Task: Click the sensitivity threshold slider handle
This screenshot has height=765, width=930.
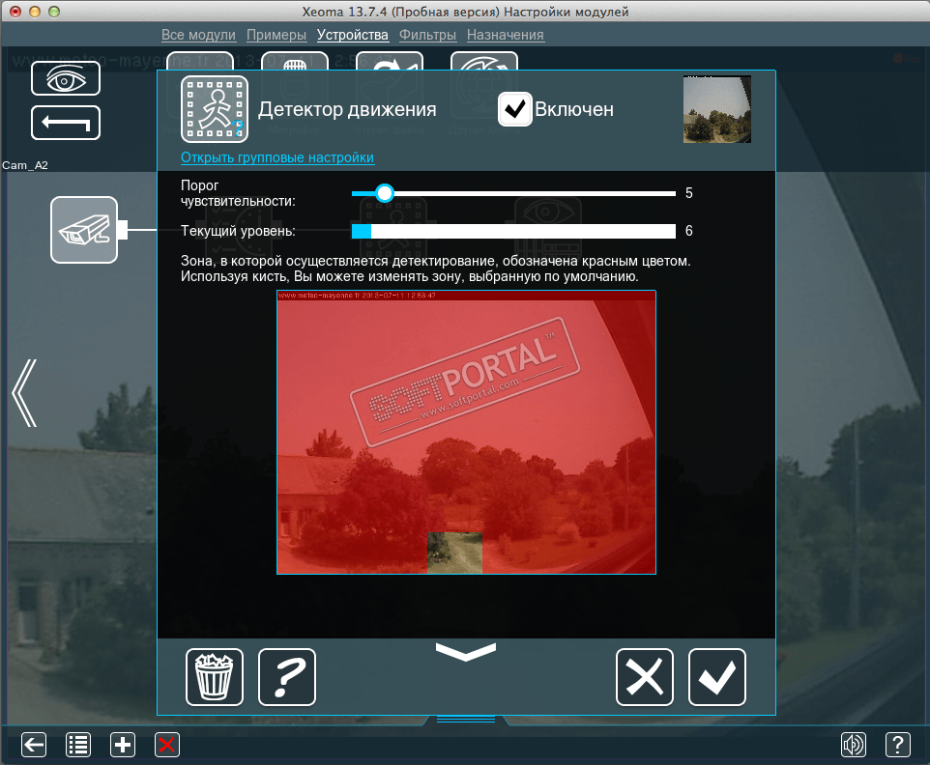Action: pos(385,193)
